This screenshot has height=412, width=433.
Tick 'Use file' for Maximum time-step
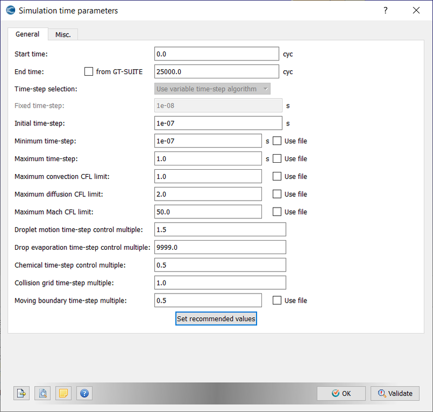tap(277, 158)
